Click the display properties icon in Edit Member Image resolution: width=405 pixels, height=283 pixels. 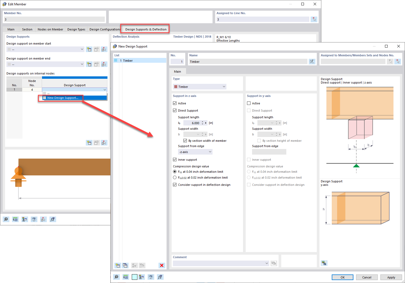pyautogui.click(x=25, y=219)
